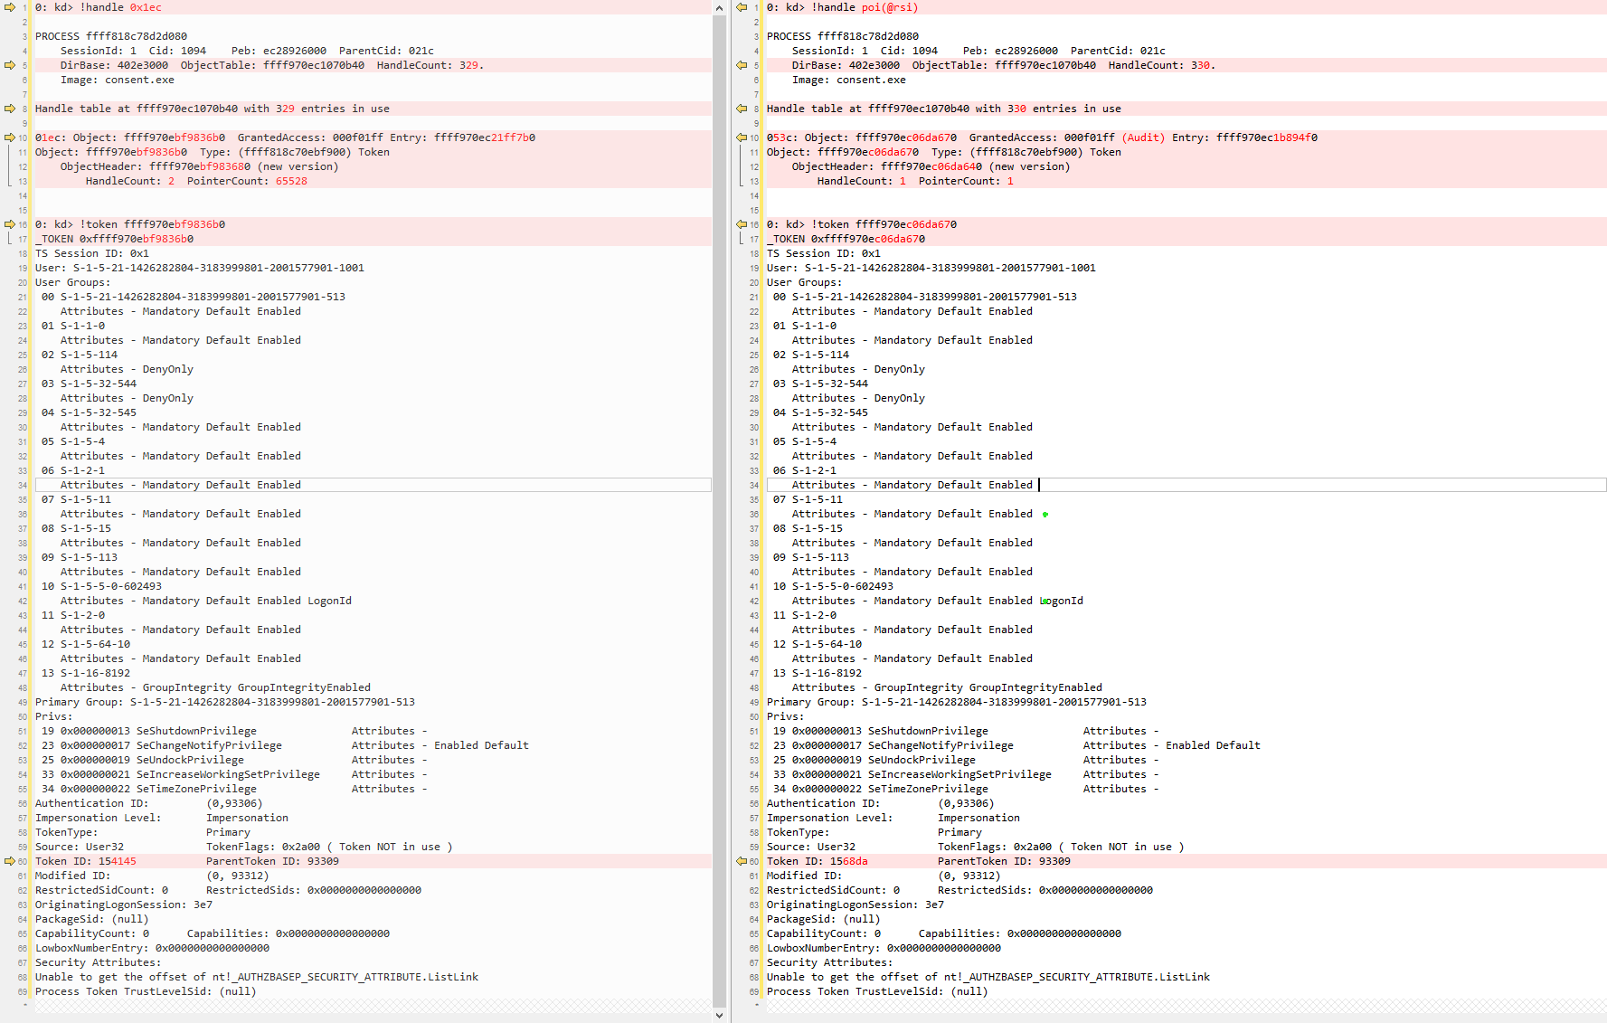
Task: Click the merge arrow at left line 8
Action: coord(10,109)
